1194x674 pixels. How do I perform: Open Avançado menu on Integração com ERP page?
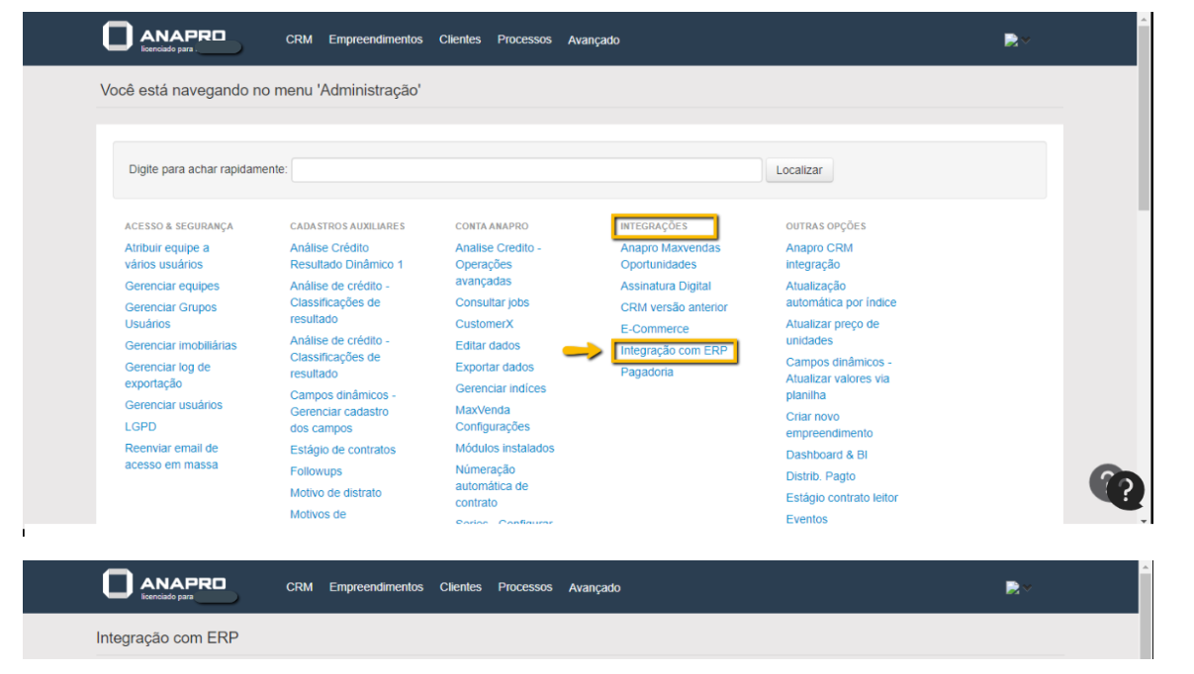tap(595, 588)
